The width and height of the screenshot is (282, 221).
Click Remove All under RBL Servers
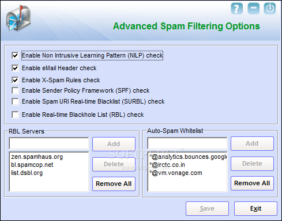(114, 184)
